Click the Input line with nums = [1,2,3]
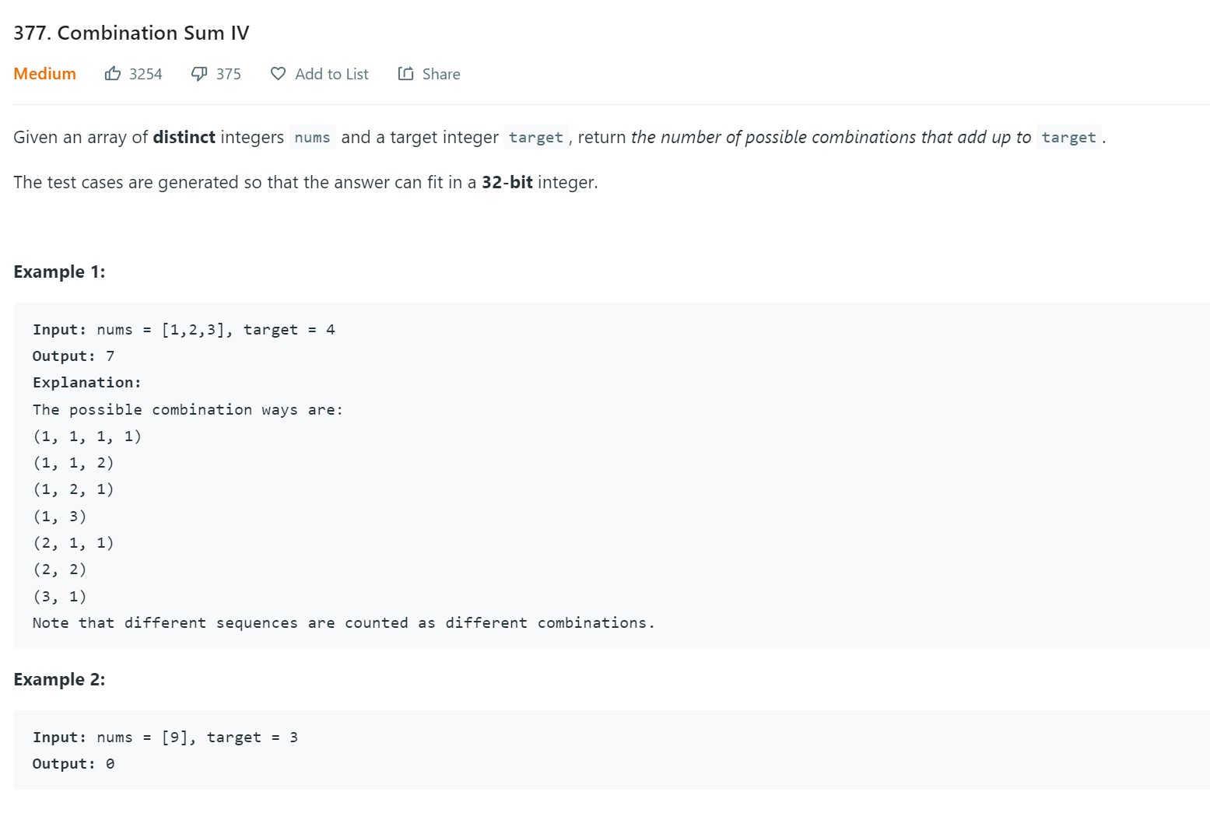This screenshot has width=1210, height=827. [184, 330]
